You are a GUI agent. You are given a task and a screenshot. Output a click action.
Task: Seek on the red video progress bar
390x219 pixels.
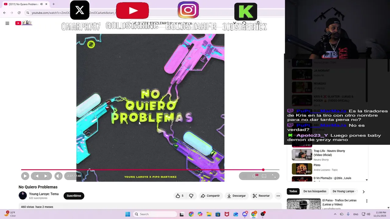point(150,170)
